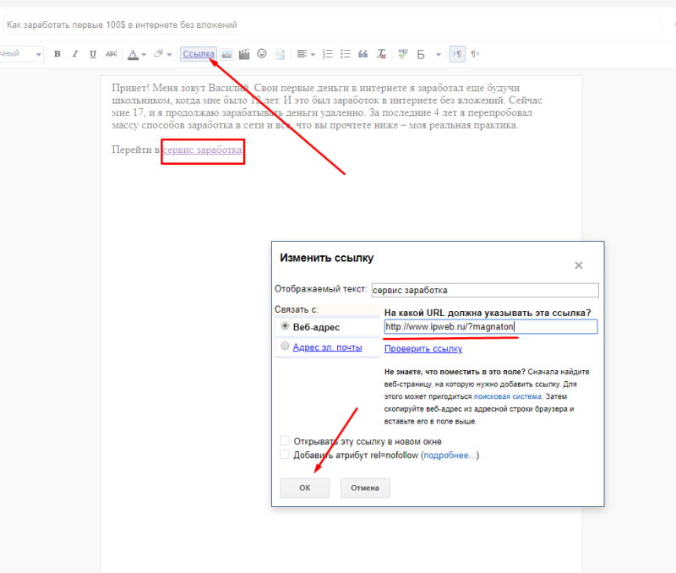Apply italic formatting

point(75,54)
